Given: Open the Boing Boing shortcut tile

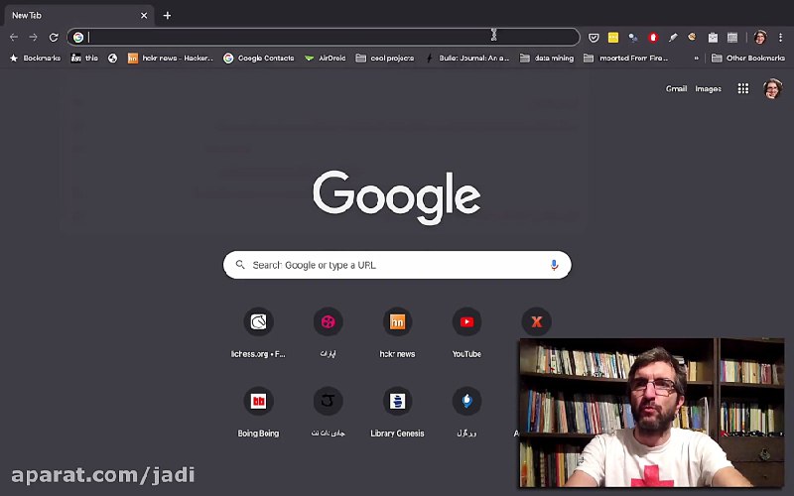Looking at the screenshot, I should coord(258,412).
